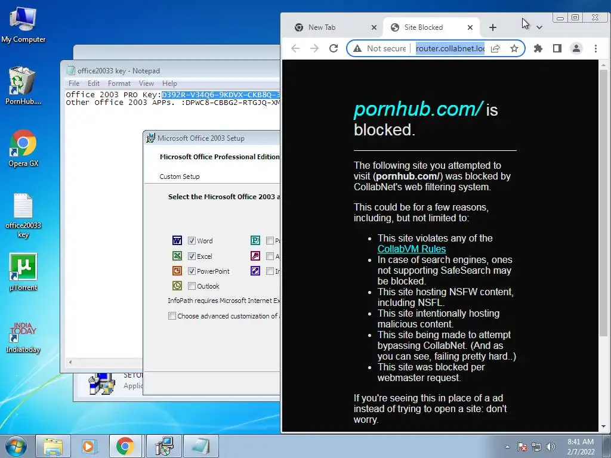
Task: Enable Choose advanced customization checkbox
Action: tap(172, 316)
